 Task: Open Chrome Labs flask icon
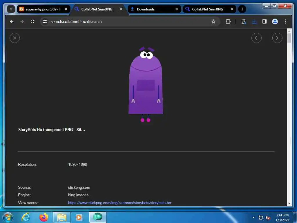point(244,21)
